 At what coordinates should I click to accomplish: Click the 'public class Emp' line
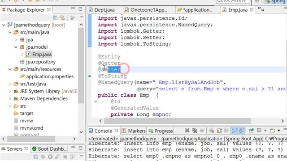click(x=128, y=95)
